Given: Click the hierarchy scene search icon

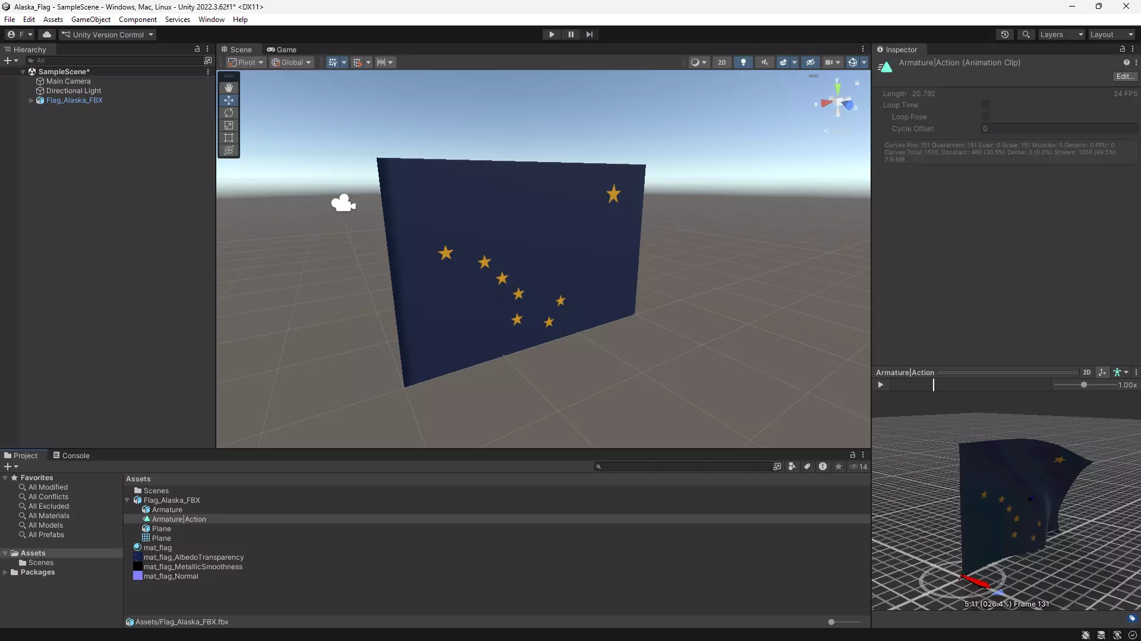Looking at the screenshot, I should tap(207, 61).
